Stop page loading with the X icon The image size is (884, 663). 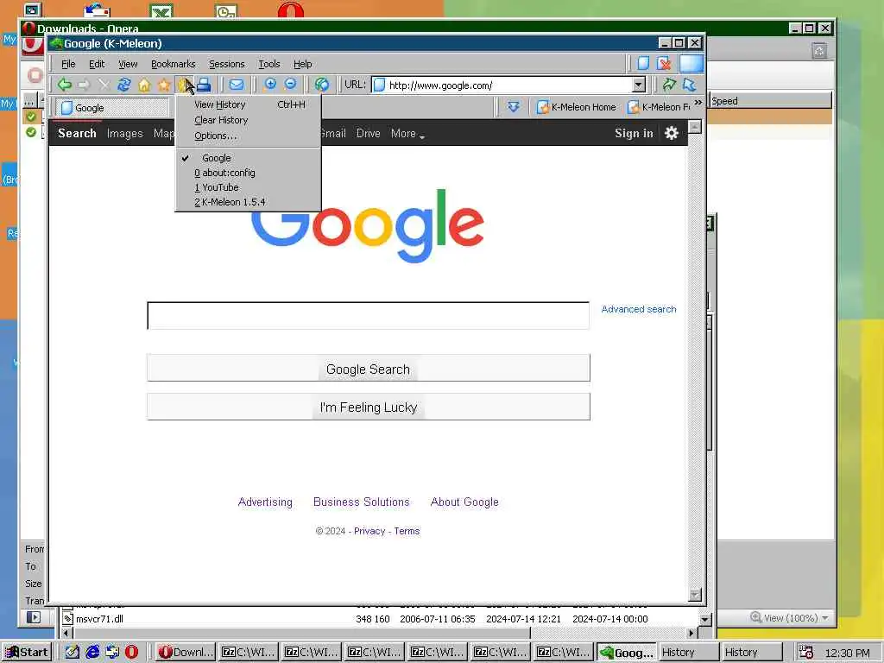coord(104,85)
